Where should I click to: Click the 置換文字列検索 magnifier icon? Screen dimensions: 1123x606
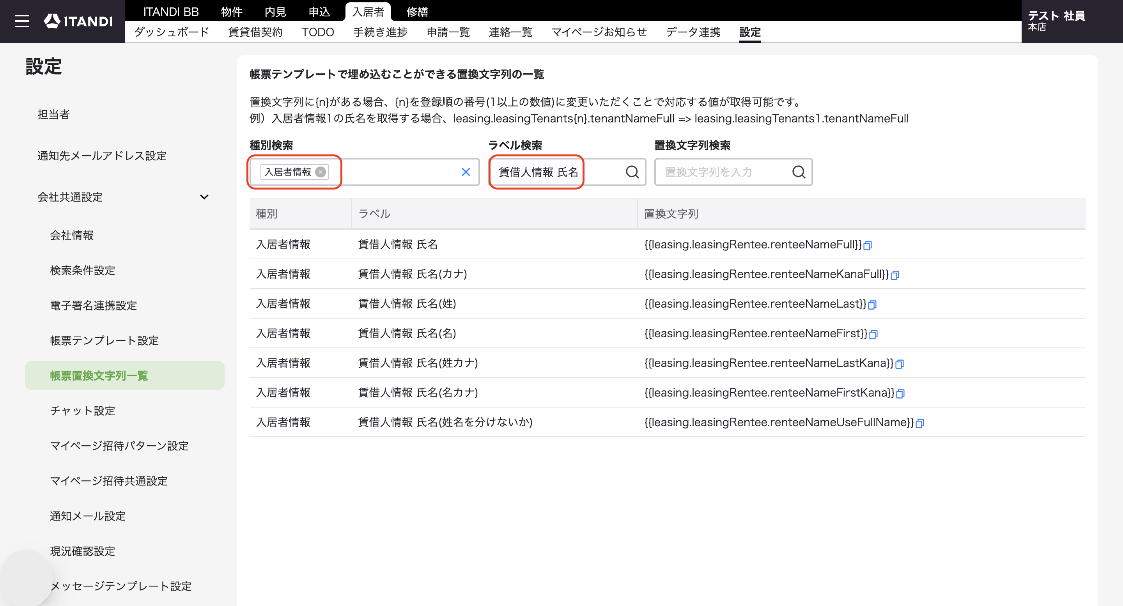(x=798, y=172)
